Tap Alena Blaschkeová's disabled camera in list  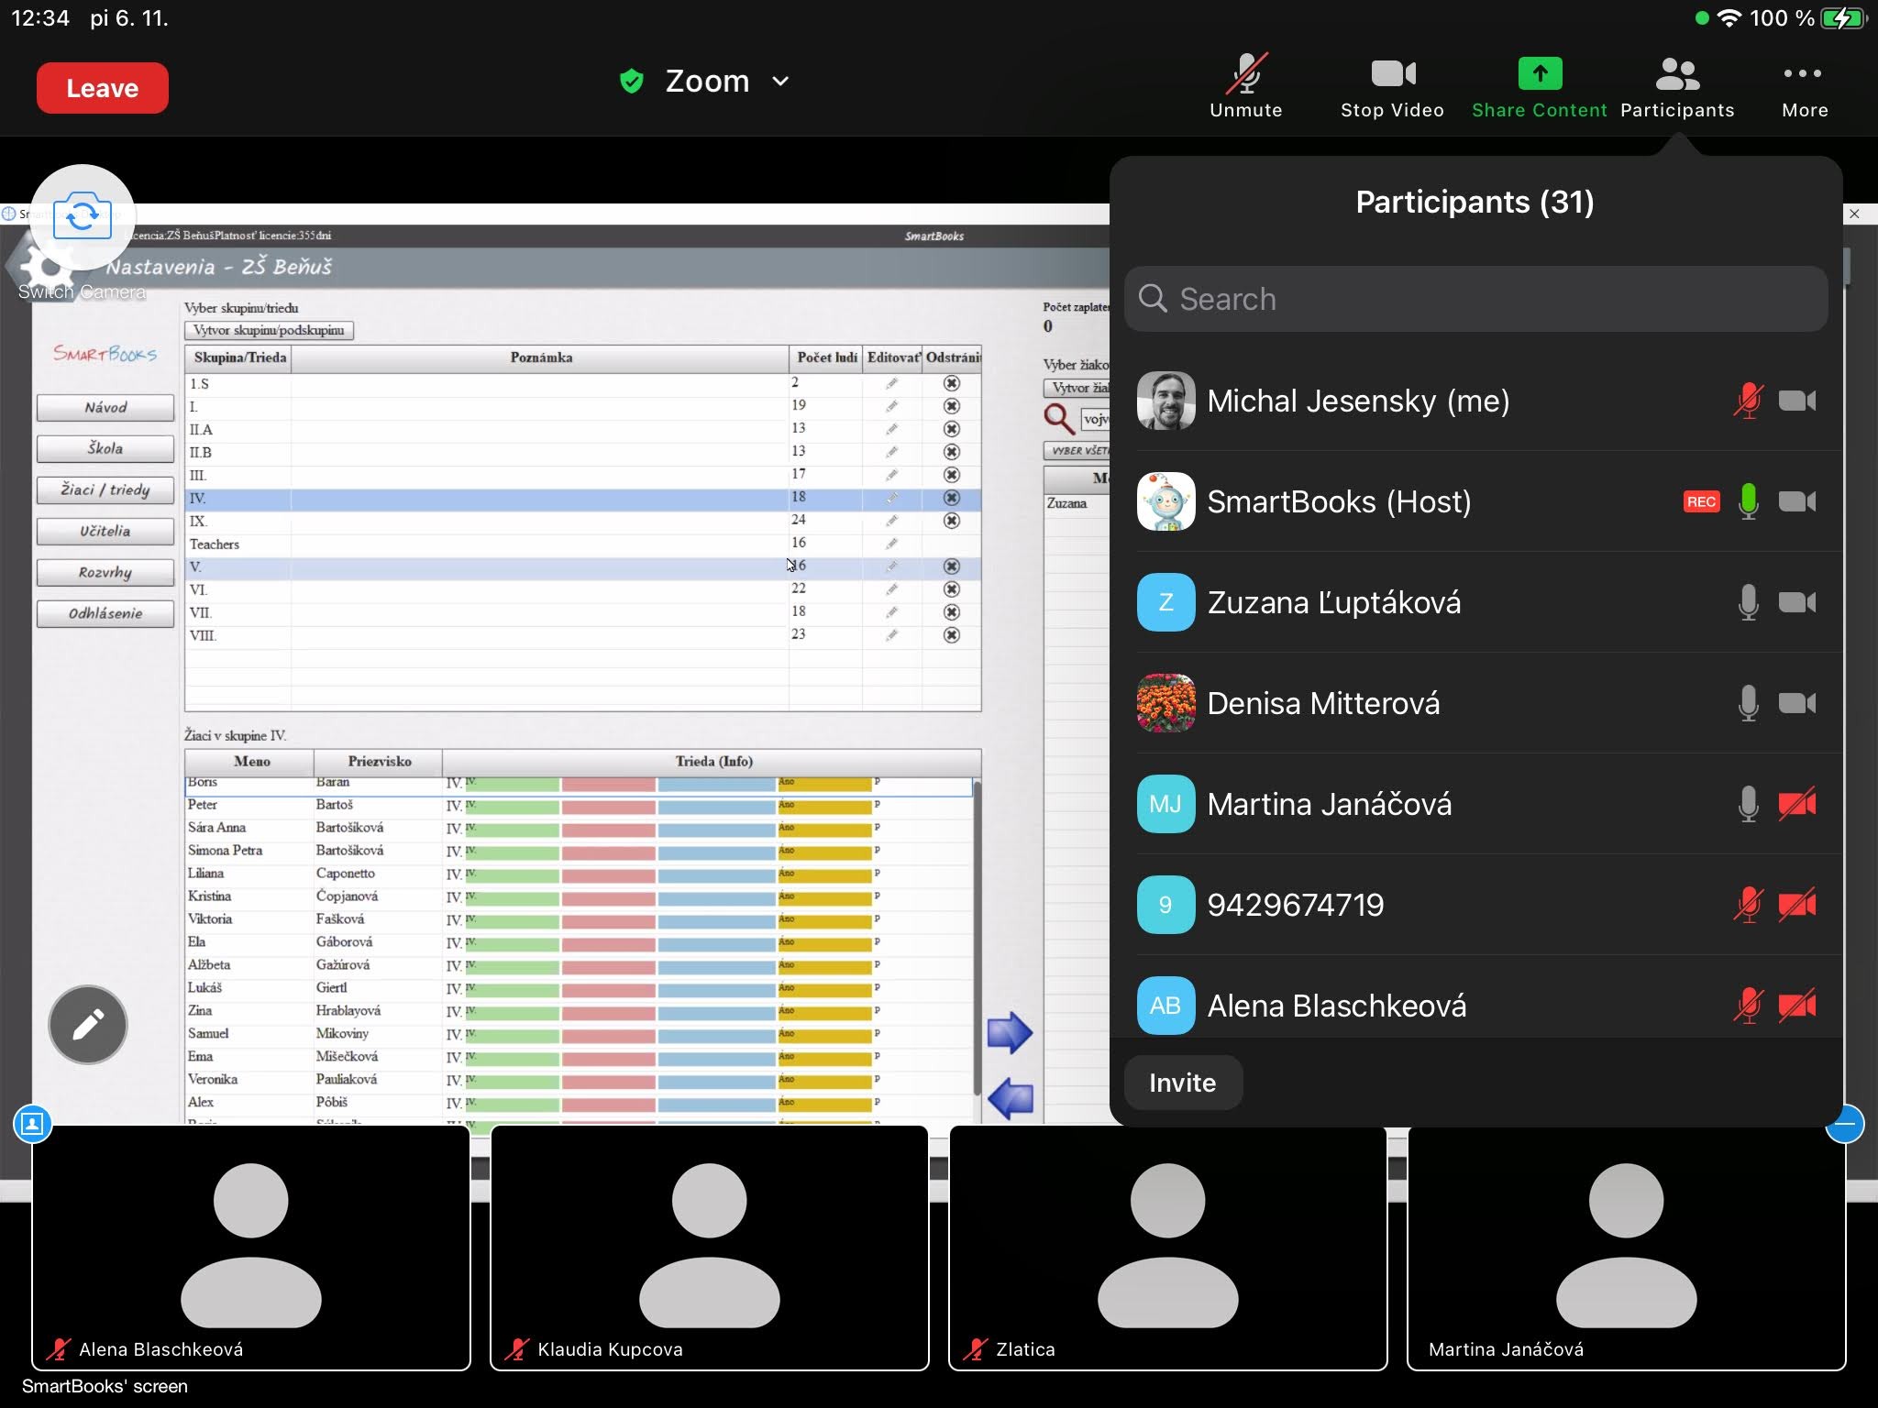(x=1797, y=1006)
